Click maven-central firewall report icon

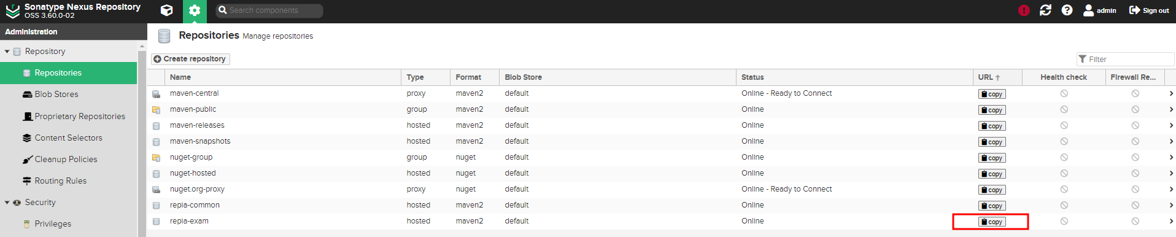[x=1135, y=93]
